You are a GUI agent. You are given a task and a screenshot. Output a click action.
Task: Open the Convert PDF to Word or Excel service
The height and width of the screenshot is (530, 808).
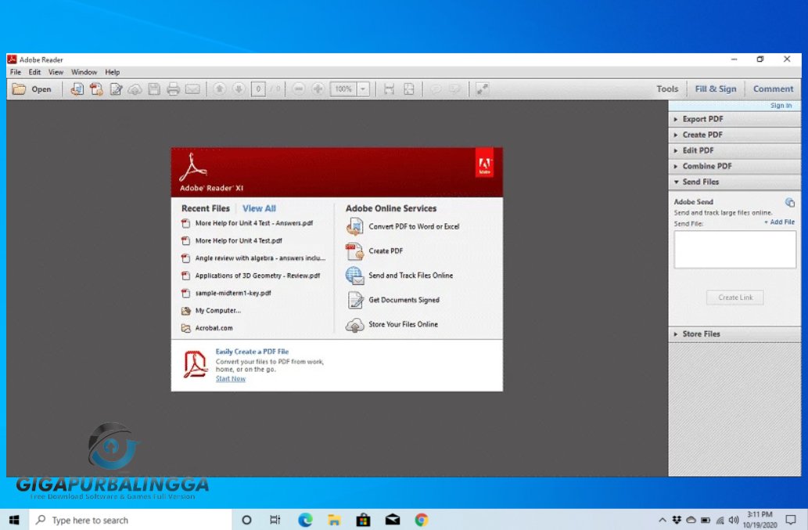pyautogui.click(x=356, y=226)
